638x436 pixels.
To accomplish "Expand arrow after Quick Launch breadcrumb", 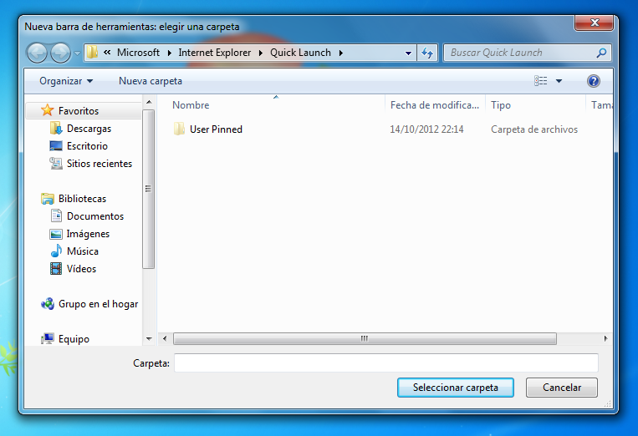I will click(x=341, y=53).
